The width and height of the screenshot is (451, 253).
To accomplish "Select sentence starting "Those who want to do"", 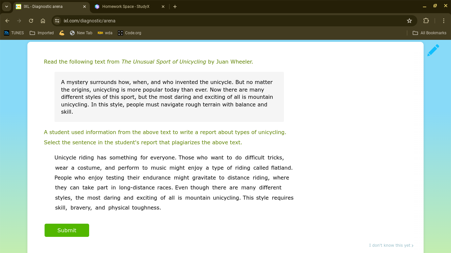I will [174, 163].
